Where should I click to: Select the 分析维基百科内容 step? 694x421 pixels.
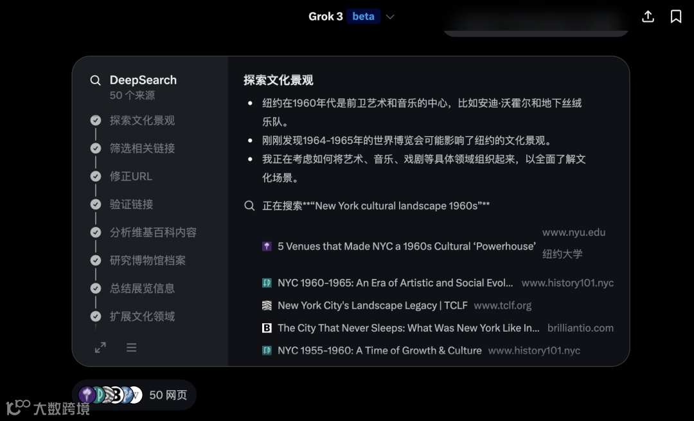[153, 233]
